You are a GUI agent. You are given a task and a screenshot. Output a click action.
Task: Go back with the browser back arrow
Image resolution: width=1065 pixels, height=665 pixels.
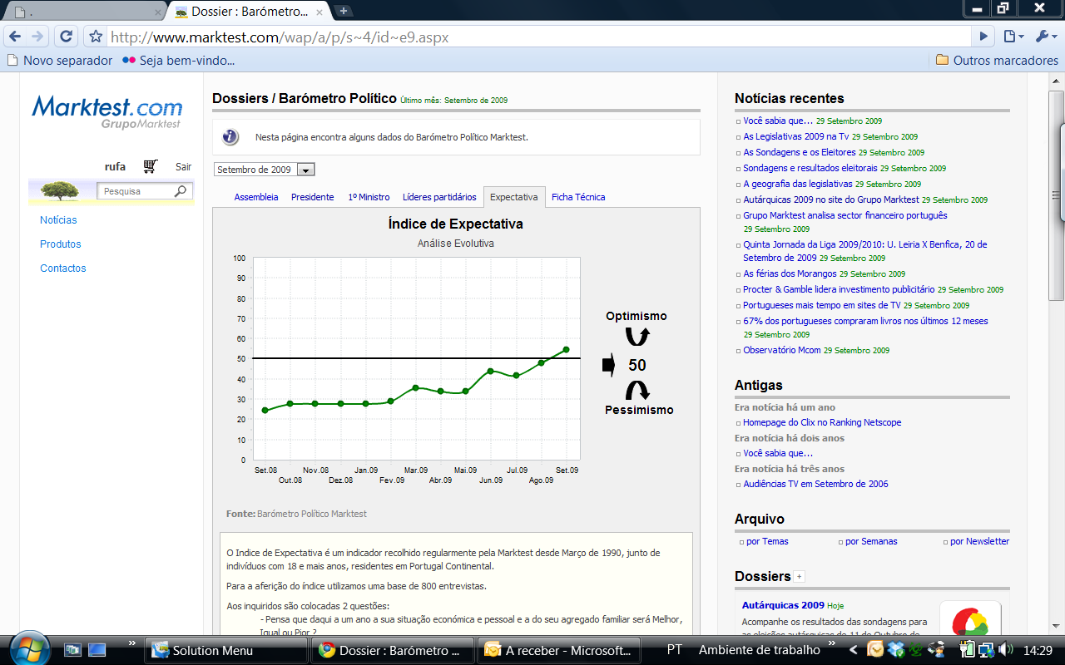[15, 37]
